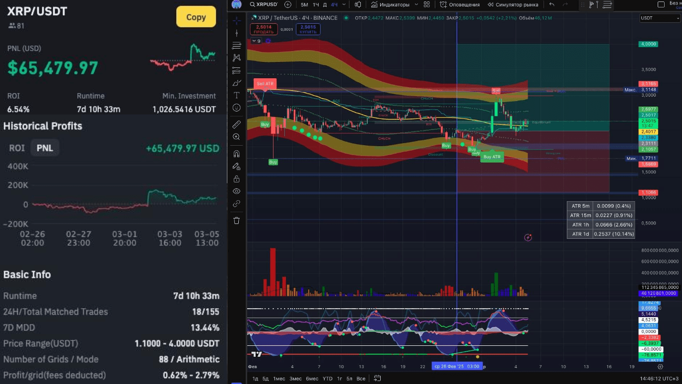Select the Все date range

[x=361, y=379]
